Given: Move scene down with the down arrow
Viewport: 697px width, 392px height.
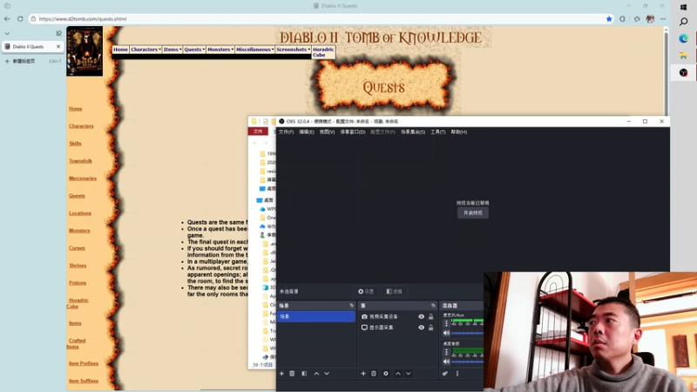Looking at the screenshot, I should pos(327,374).
